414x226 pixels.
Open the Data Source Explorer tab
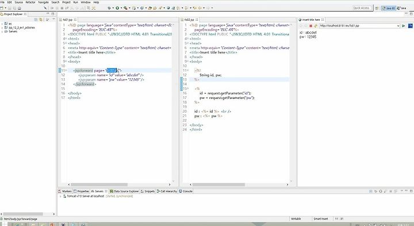(124, 191)
